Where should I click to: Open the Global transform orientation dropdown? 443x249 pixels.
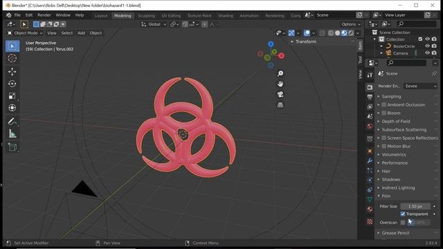[154, 24]
